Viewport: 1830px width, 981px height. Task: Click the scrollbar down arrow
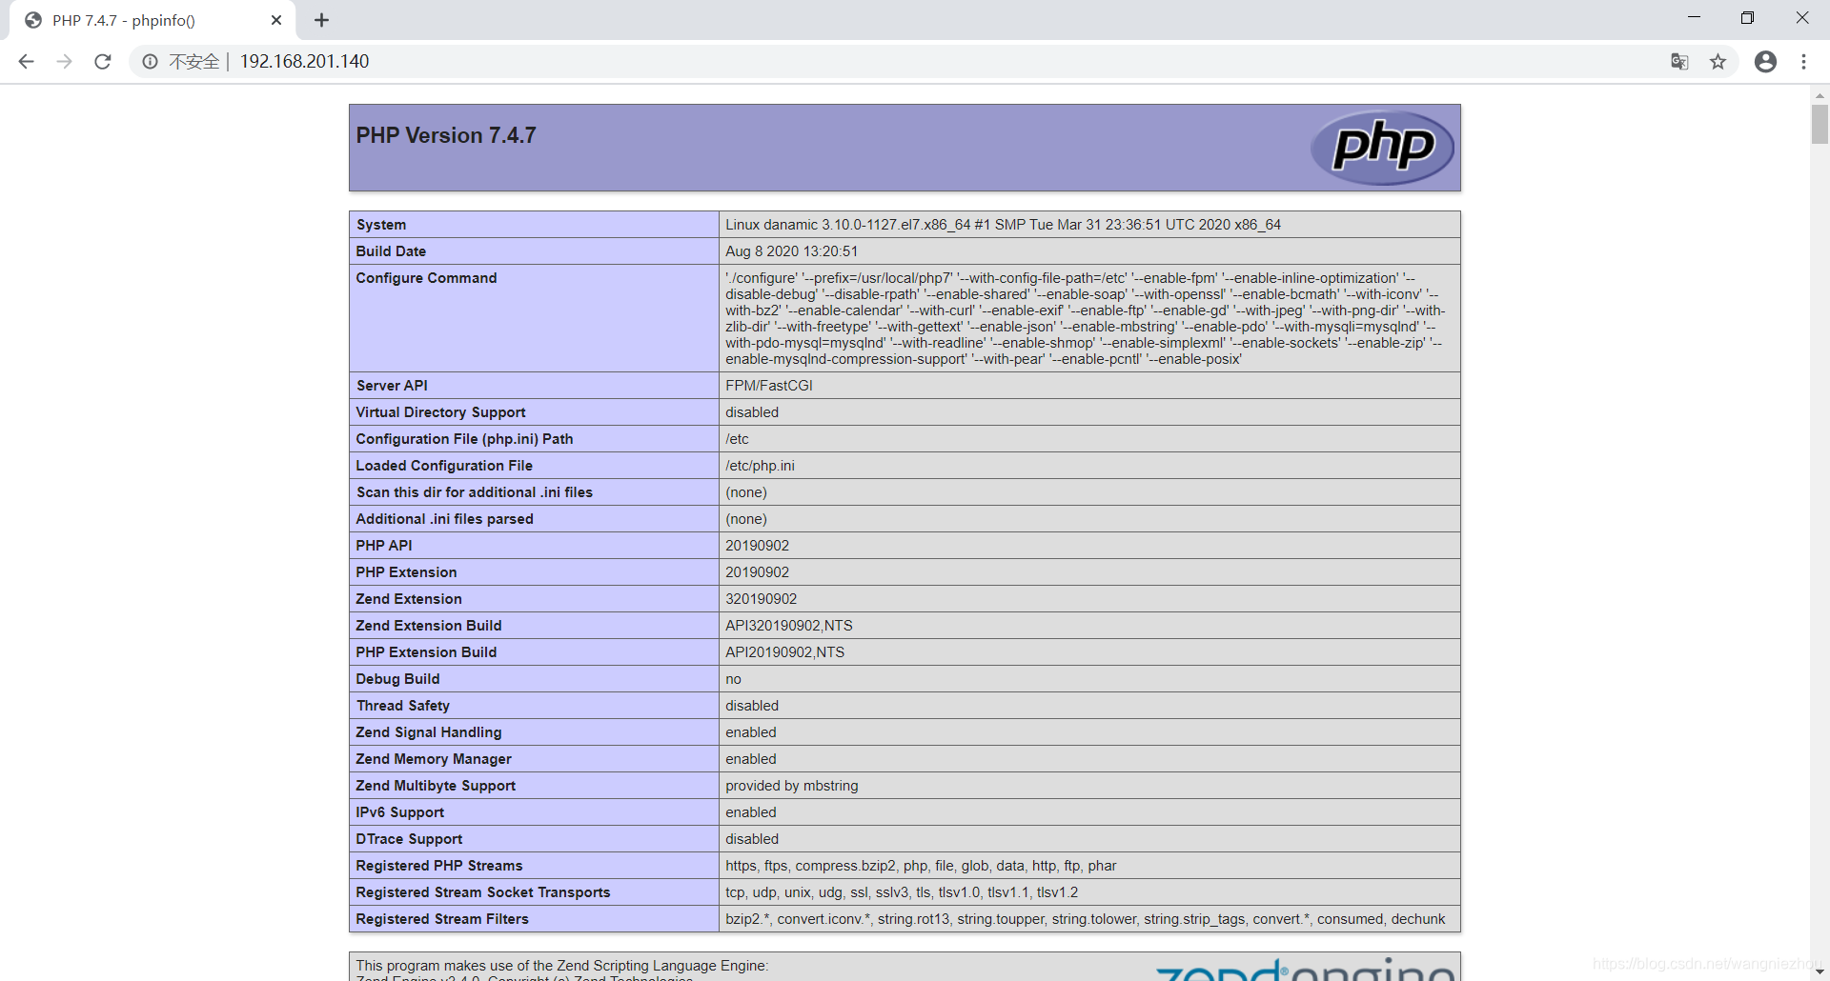click(x=1820, y=971)
